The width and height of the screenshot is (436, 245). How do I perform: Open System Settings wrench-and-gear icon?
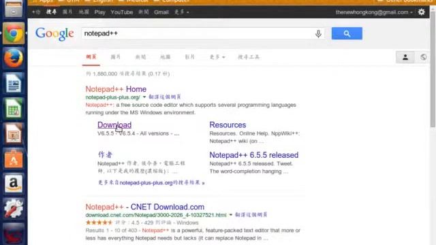pos(14,209)
